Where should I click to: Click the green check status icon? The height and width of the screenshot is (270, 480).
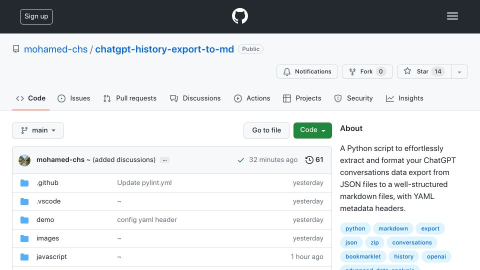pyautogui.click(x=241, y=160)
